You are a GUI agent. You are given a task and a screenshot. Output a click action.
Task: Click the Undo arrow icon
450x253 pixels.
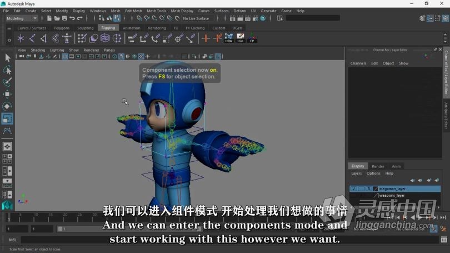coord(72,18)
